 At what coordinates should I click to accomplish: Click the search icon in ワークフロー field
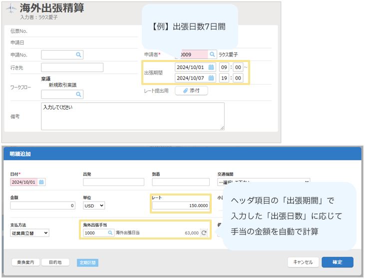click(x=78, y=94)
